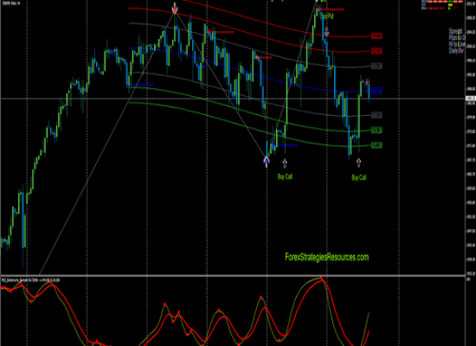Select the top red band price label
Viewport: 476px width, 346px height.
(376, 35)
